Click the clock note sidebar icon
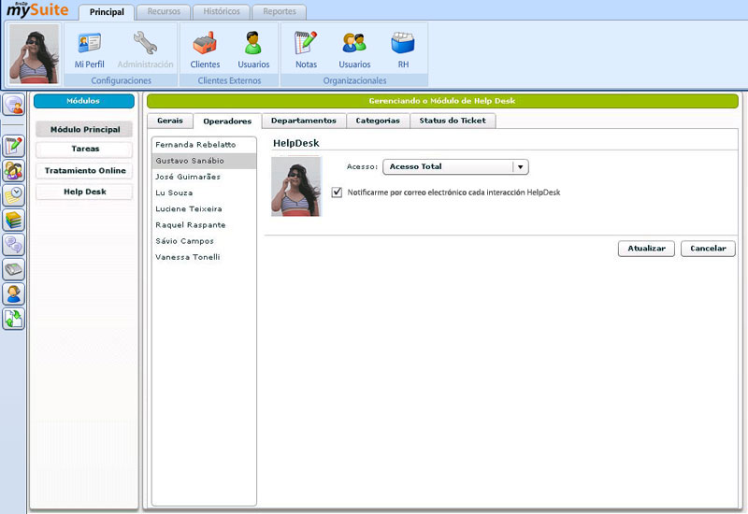 (x=13, y=195)
